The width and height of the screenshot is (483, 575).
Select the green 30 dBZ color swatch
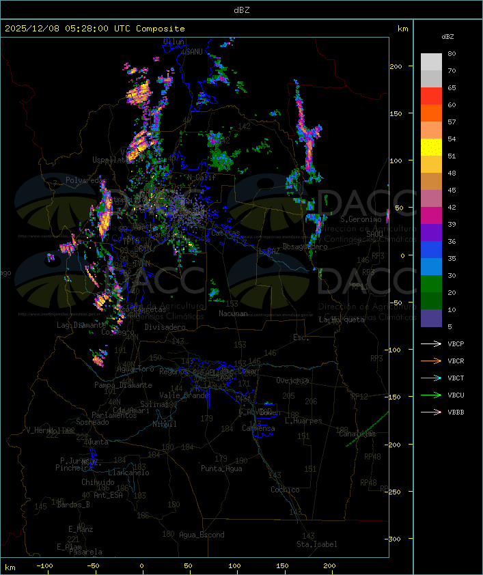pos(431,284)
